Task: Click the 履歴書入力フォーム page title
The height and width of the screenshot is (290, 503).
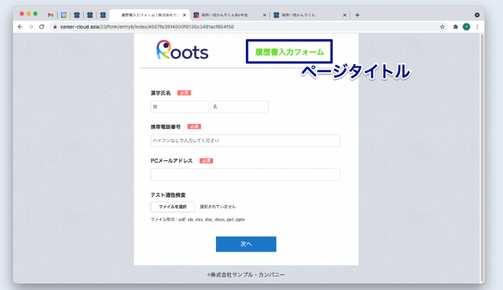Action: [x=289, y=52]
